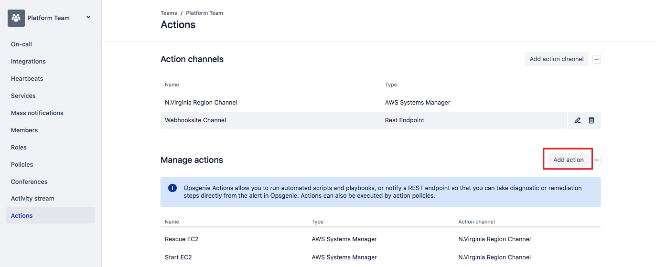The height and width of the screenshot is (267, 656).
Task: Collapse the Manage actions section
Action: pos(597,160)
